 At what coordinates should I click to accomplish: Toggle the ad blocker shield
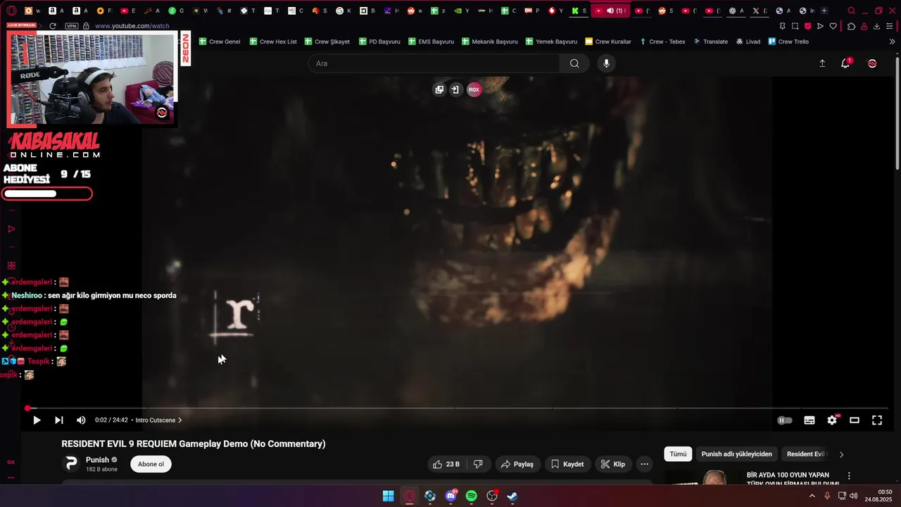pos(807,26)
